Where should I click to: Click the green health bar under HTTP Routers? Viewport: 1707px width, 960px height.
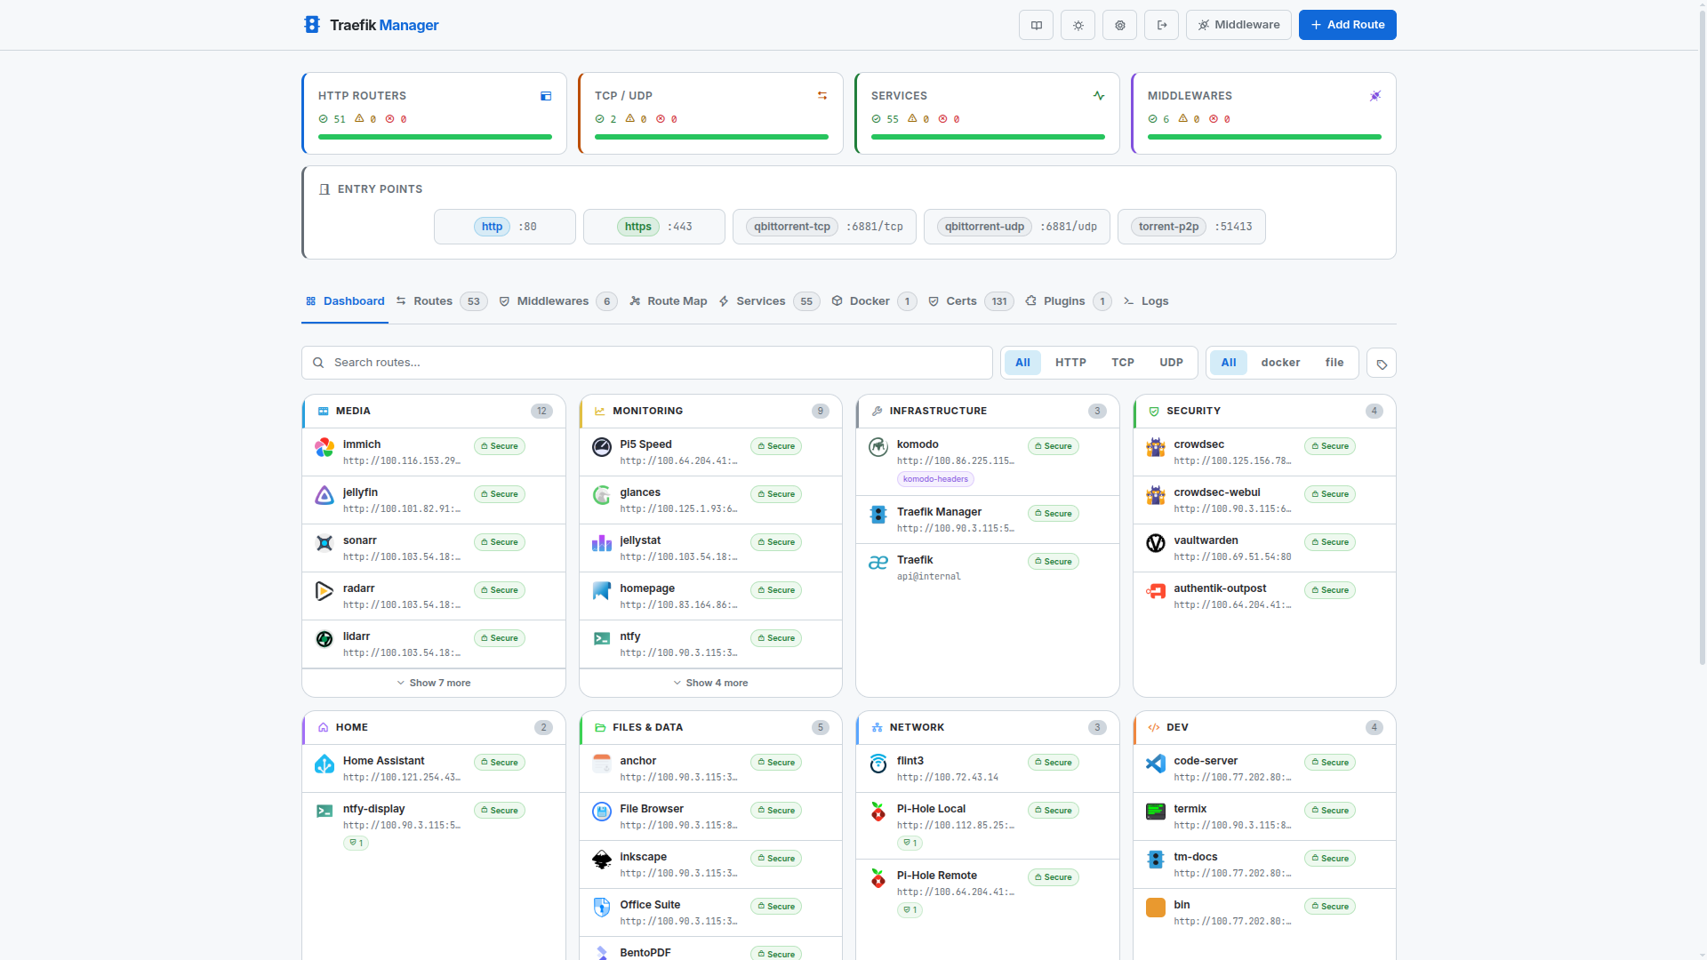pos(434,137)
